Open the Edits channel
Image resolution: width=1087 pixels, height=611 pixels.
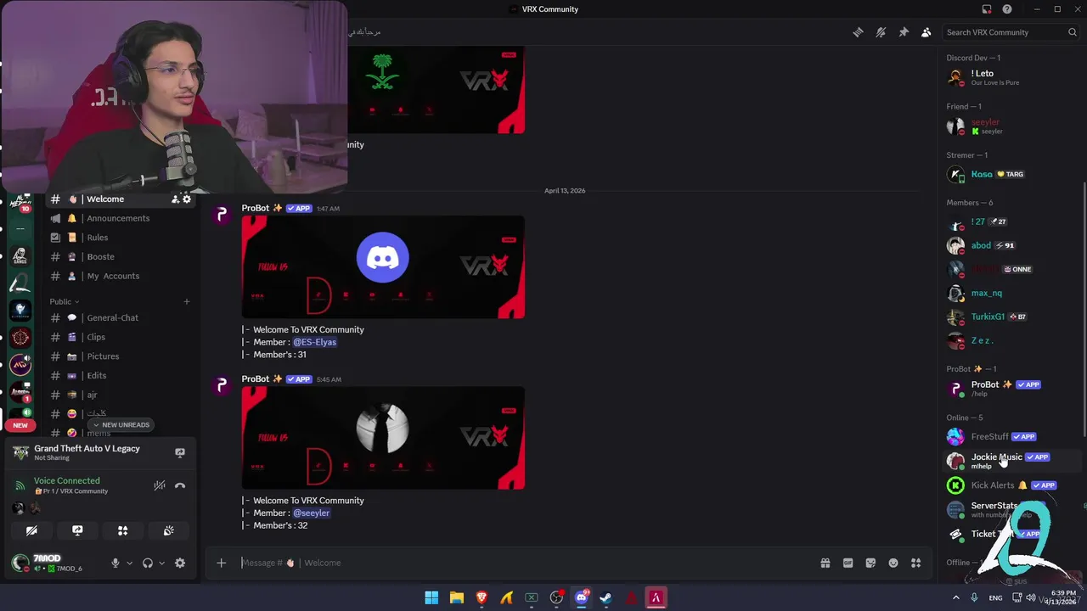click(x=119, y=375)
